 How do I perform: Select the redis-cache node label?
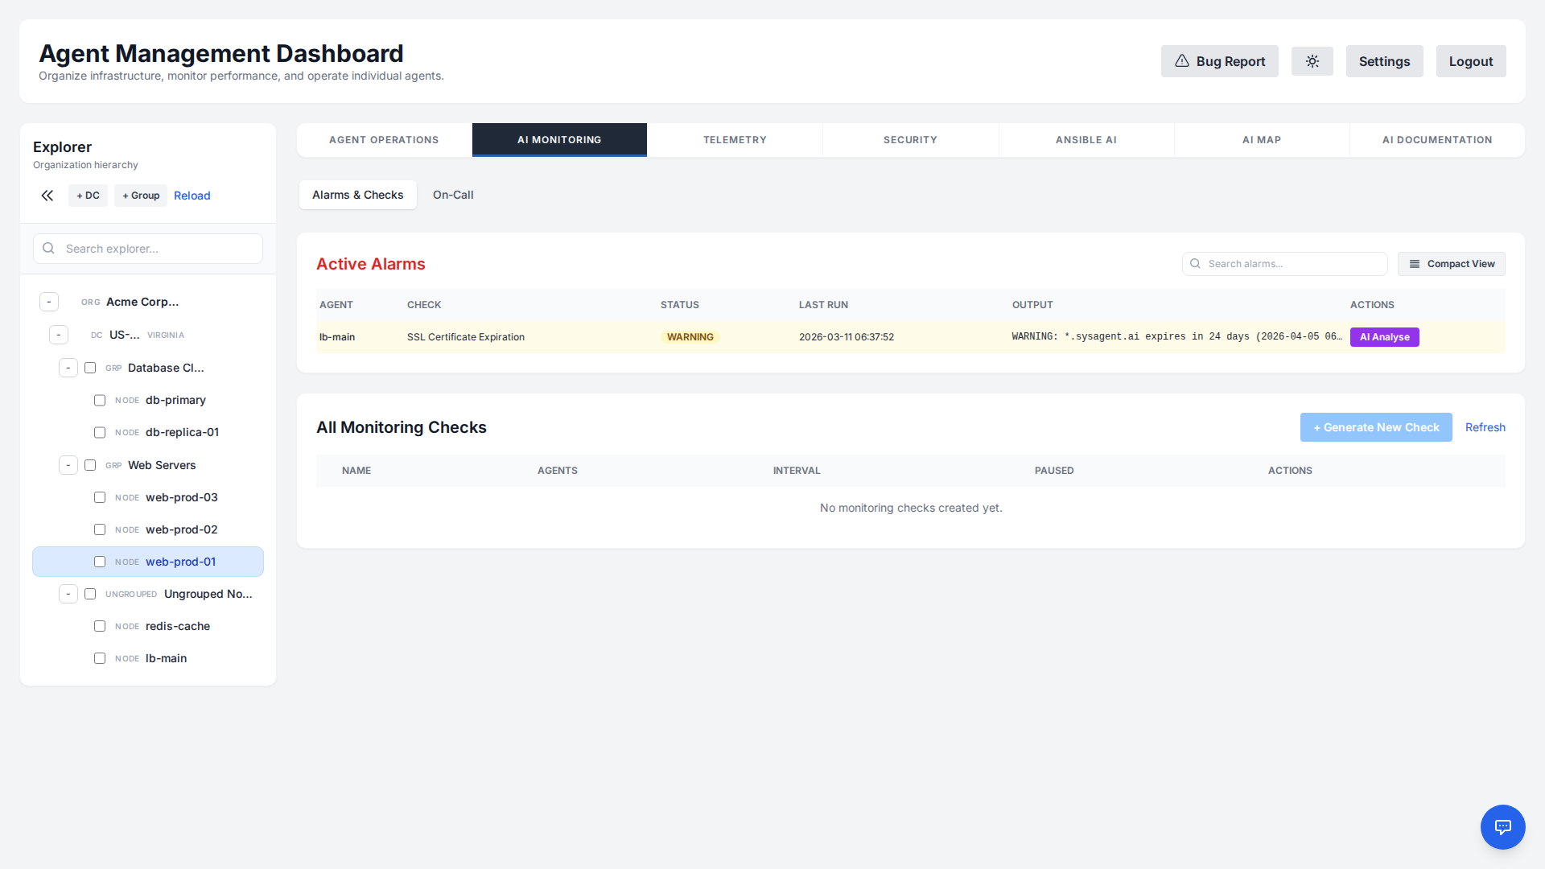[x=178, y=626]
